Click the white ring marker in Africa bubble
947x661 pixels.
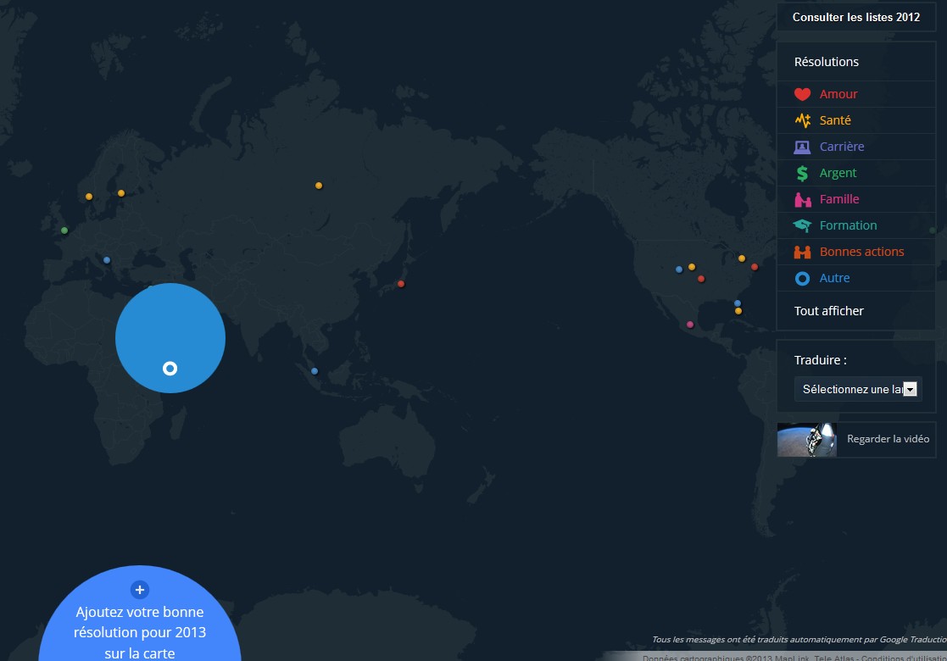point(170,369)
